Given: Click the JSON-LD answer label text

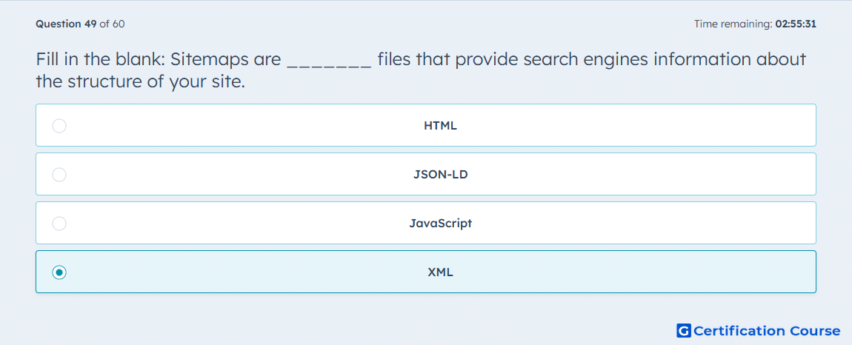Looking at the screenshot, I should 440,175.
